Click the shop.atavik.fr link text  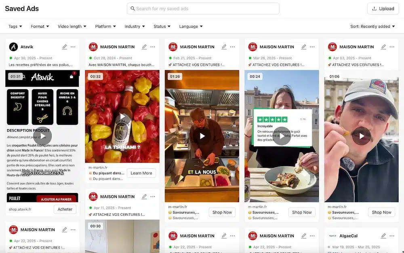20,209
